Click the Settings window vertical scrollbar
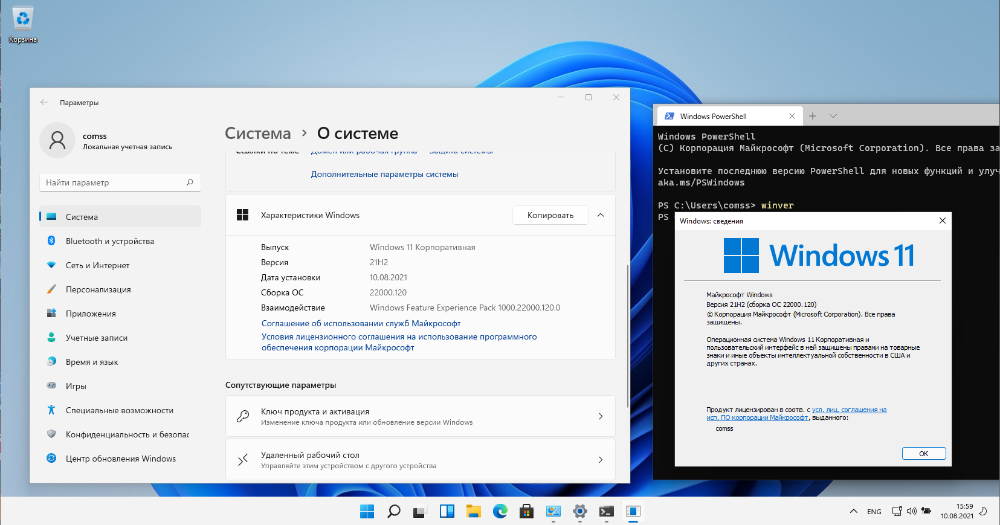1000x525 pixels. [628, 336]
